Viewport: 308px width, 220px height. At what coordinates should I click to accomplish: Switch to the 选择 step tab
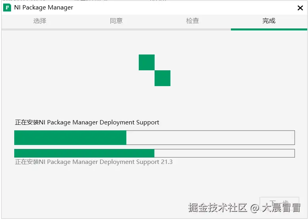[x=40, y=21]
